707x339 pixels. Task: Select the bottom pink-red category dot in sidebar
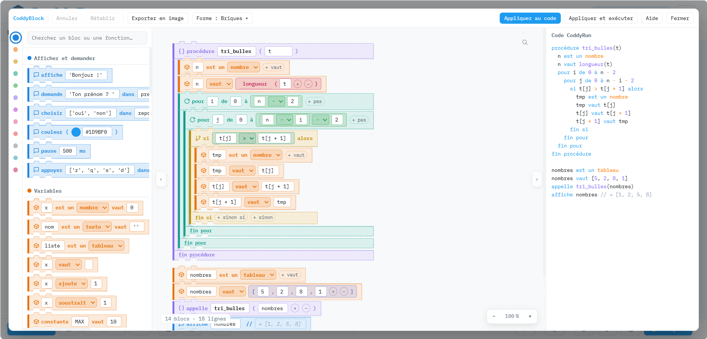click(x=16, y=170)
